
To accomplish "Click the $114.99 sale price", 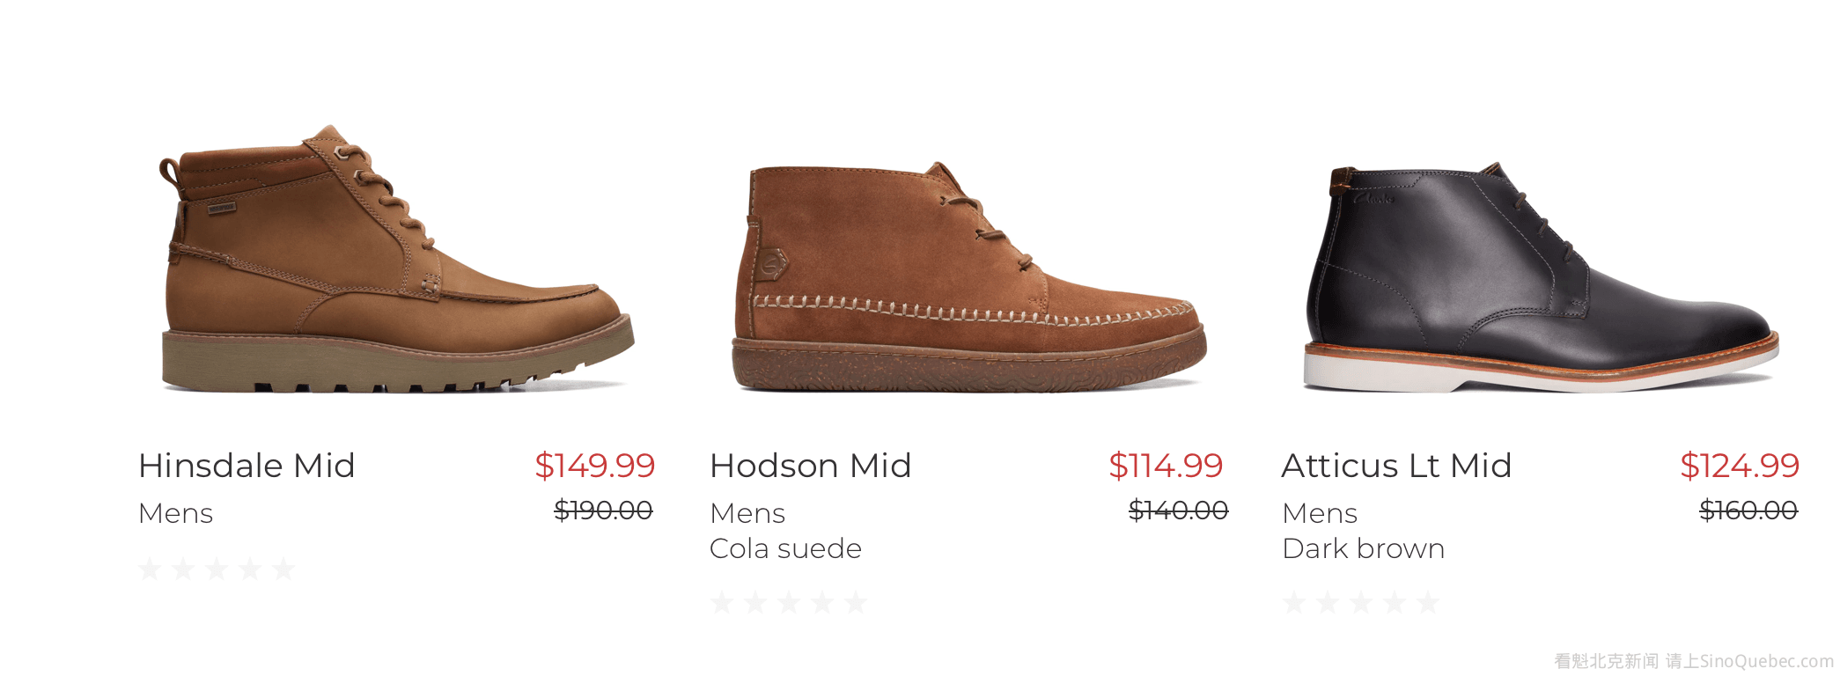I will pyautogui.click(x=1166, y=466).
